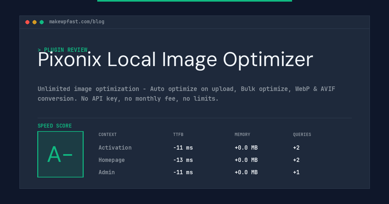This screenshot has height=204, width=389.
Task: Click the Activation queries value +2
Action: coord(296,148)
